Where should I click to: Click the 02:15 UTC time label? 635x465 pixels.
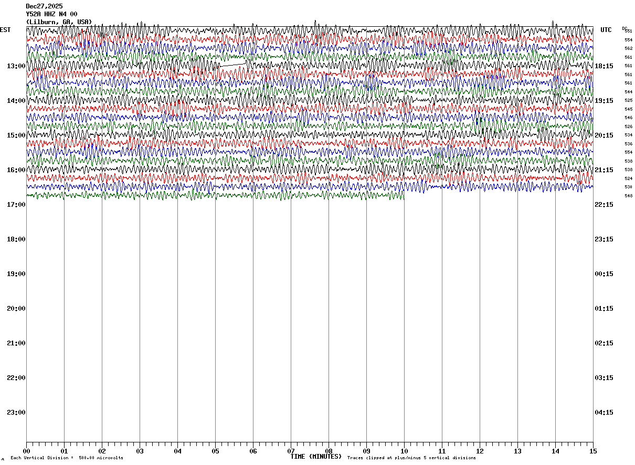604,343
